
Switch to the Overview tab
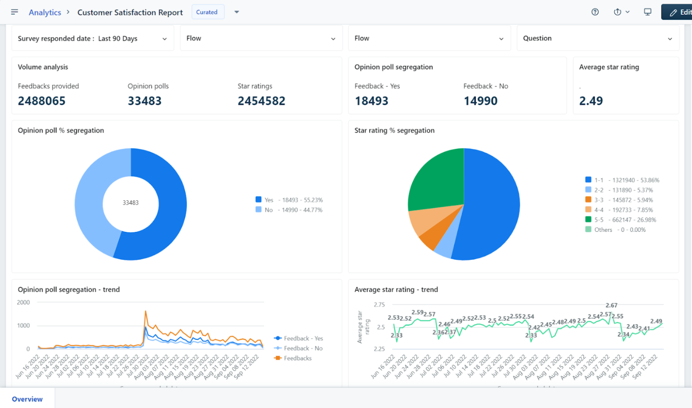pyautogui.click(x=27, y=399)
